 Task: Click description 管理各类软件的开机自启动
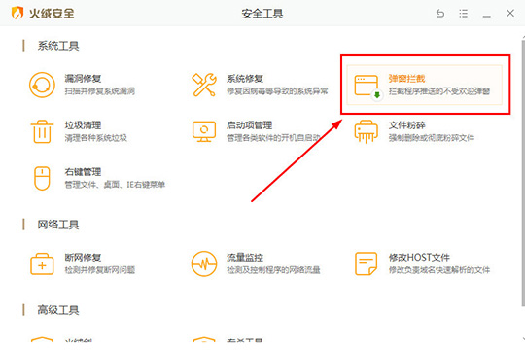point(273,138)
